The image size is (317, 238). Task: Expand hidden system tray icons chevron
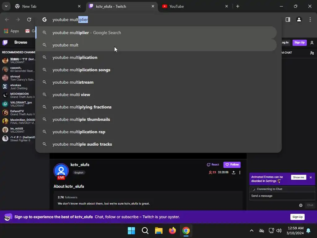[x=252, y=231]
